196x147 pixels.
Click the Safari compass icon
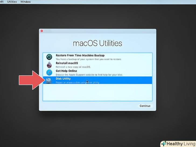(49, 72)
